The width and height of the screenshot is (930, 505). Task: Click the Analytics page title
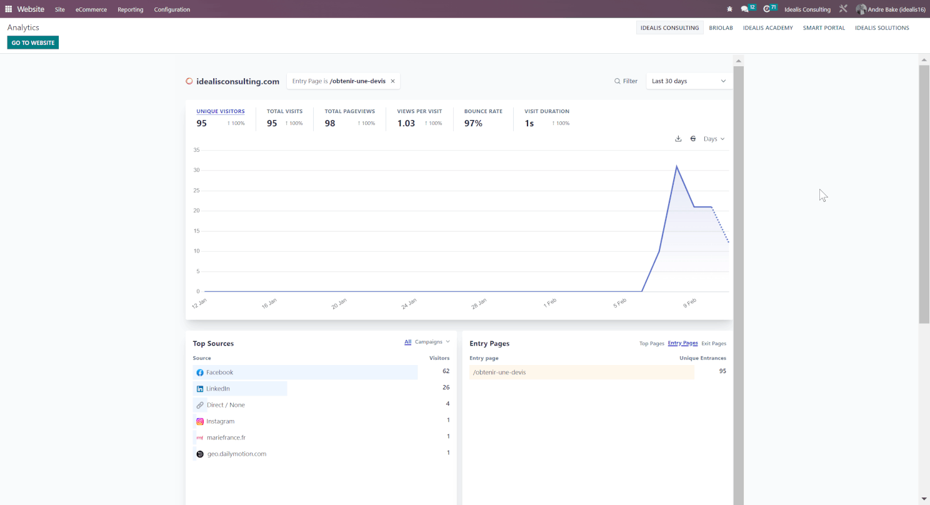[23, 27]
